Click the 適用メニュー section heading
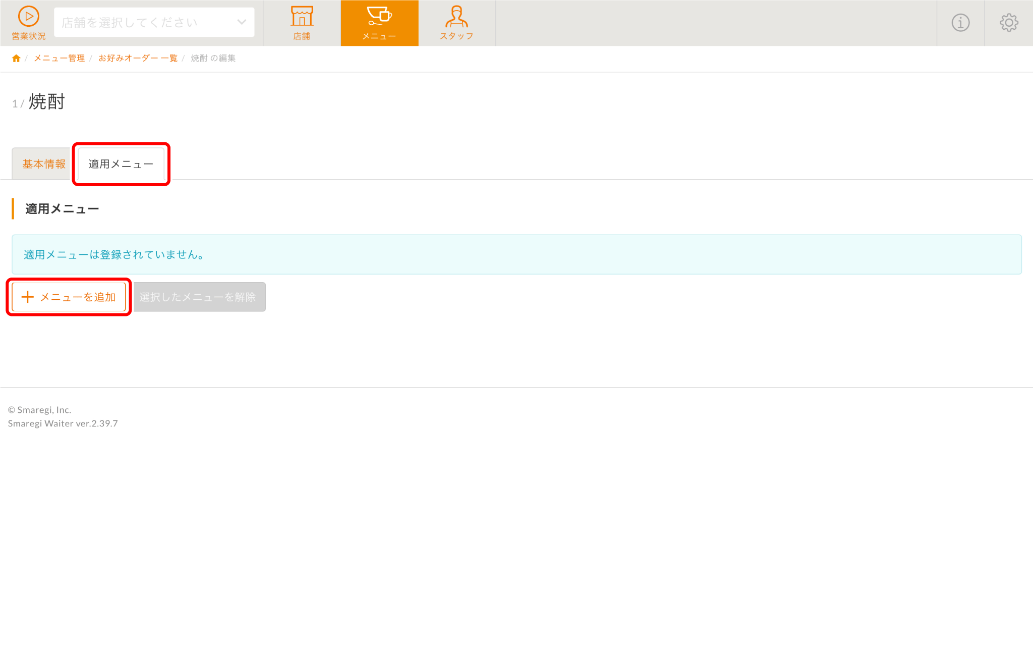Image resolution: width=1033 pixels, height=649 pixels. click(62, 209)
